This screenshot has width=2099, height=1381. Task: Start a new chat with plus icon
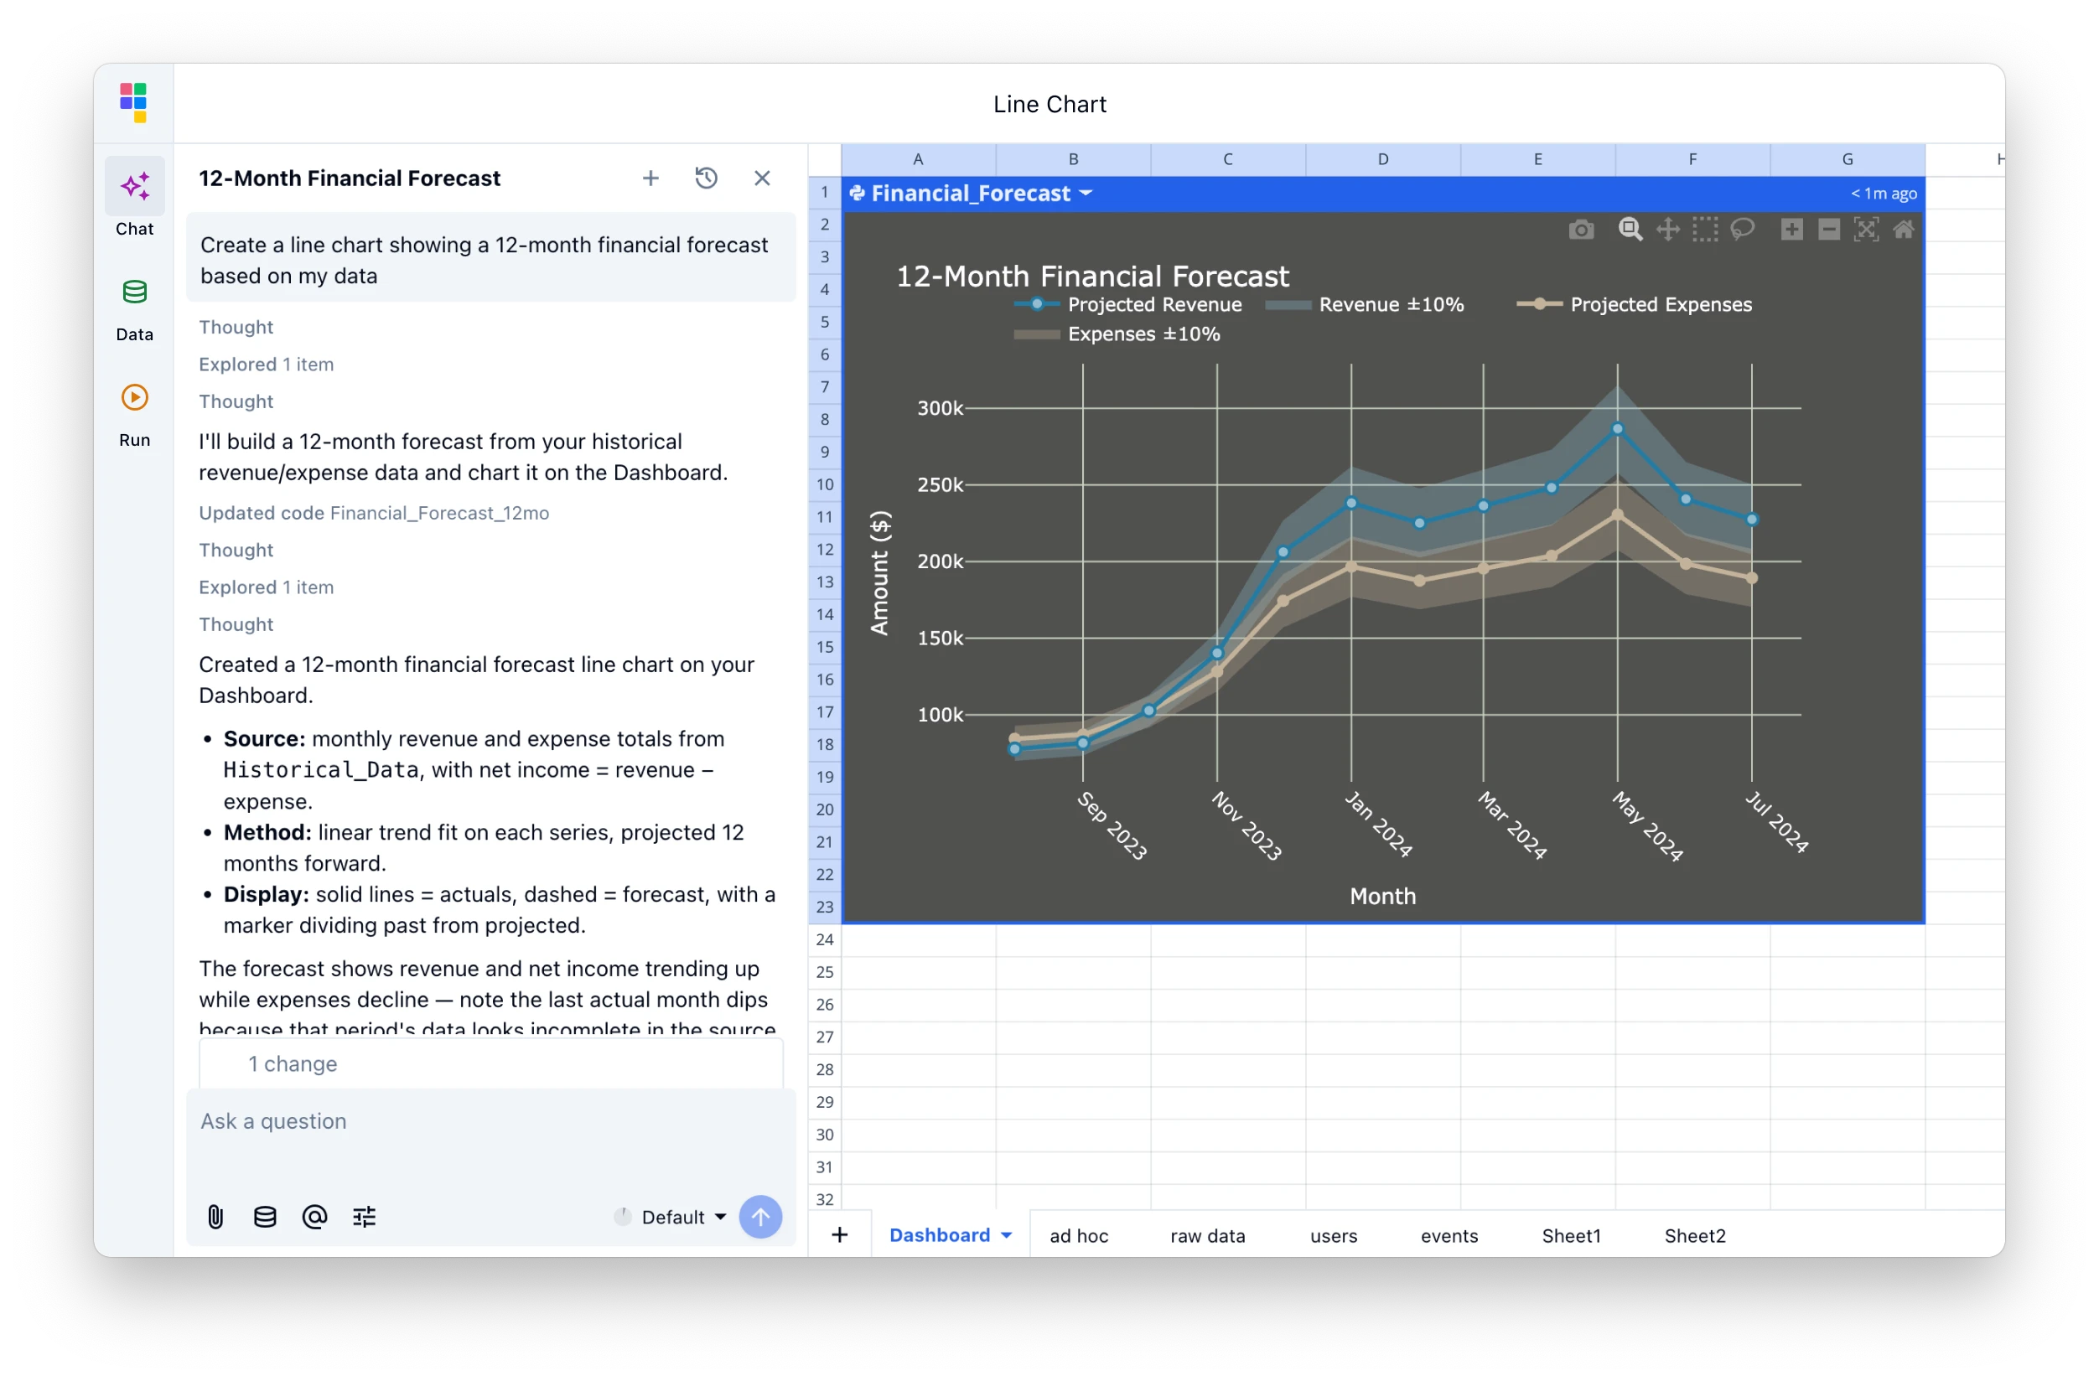pyautogui.click(x=650, y=178)
